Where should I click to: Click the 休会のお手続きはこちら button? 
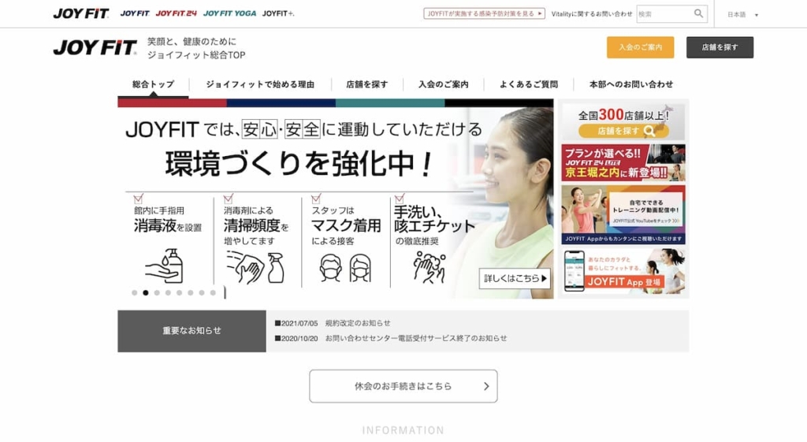(403, 386)
